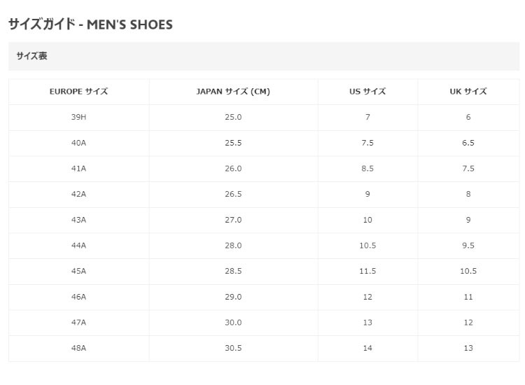
Task: Click the 28.0 Japan size value
Action: (233, 246)
